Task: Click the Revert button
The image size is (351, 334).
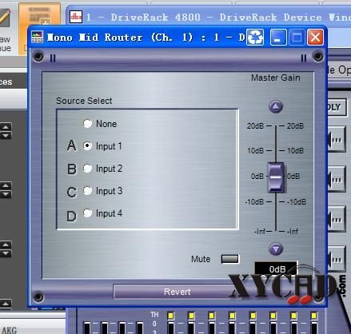Action: (x=177, y=292)
